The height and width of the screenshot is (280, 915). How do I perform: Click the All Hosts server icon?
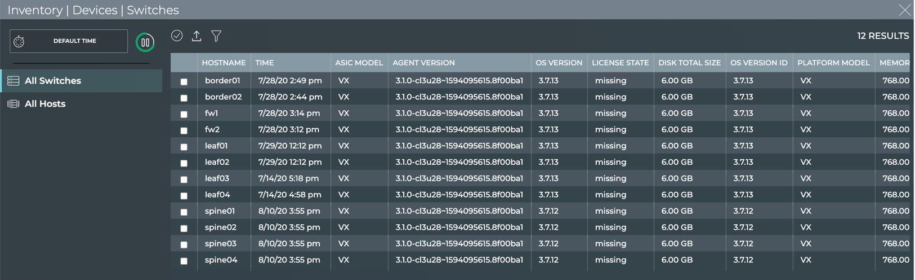click(x=14, y=104)
